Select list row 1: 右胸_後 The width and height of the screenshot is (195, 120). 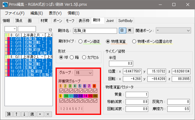29,39
